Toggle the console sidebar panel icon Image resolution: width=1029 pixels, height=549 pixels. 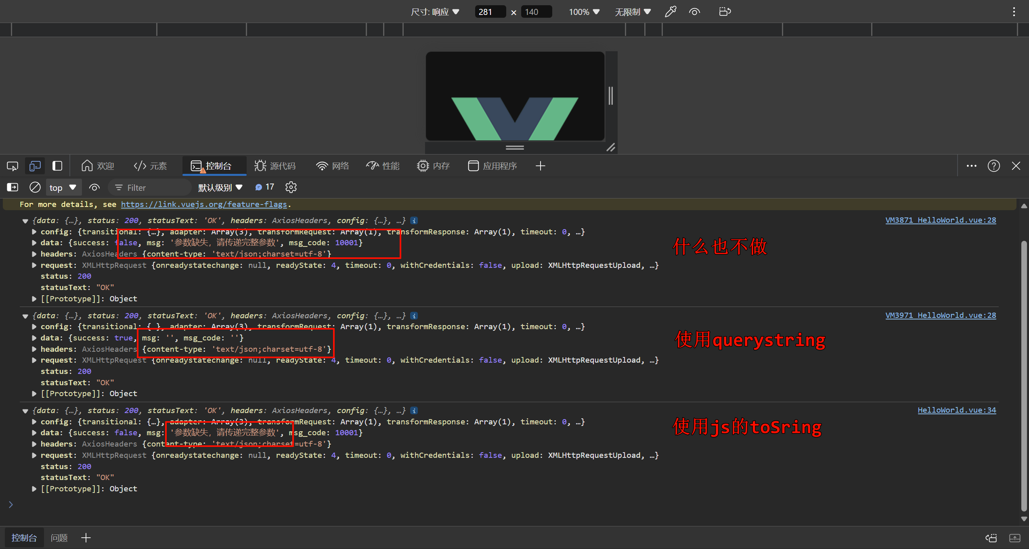tap(13, 187)
